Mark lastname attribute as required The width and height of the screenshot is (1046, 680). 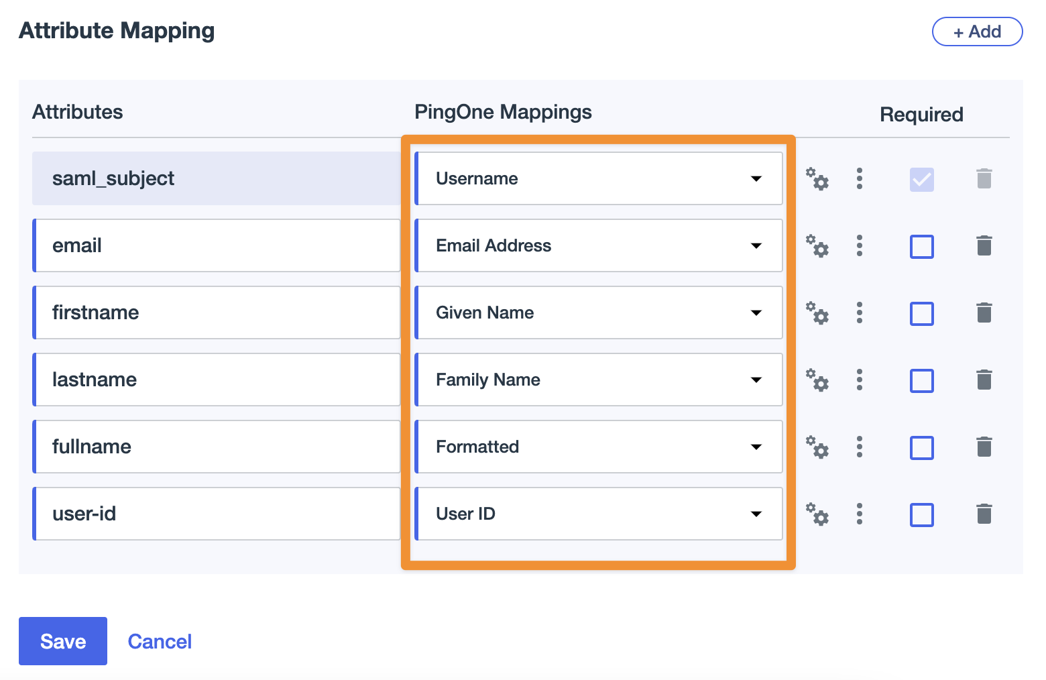click(x=922, y=380)
